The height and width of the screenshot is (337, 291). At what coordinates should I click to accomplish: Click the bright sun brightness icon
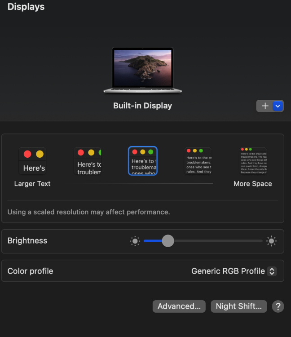[x=271, y=241]
